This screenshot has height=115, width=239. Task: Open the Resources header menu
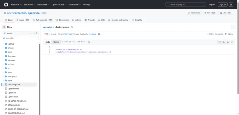(44, 5)
